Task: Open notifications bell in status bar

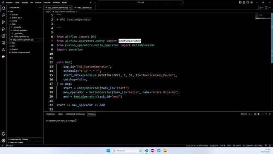Action: [x=270, y=145]
